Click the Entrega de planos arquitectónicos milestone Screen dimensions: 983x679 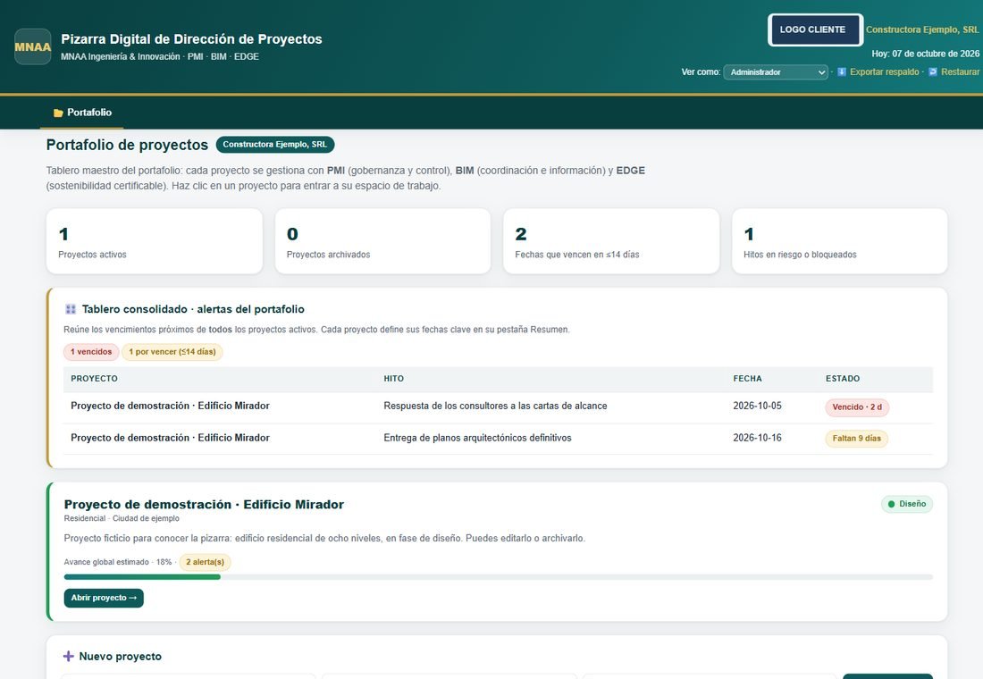478,439
